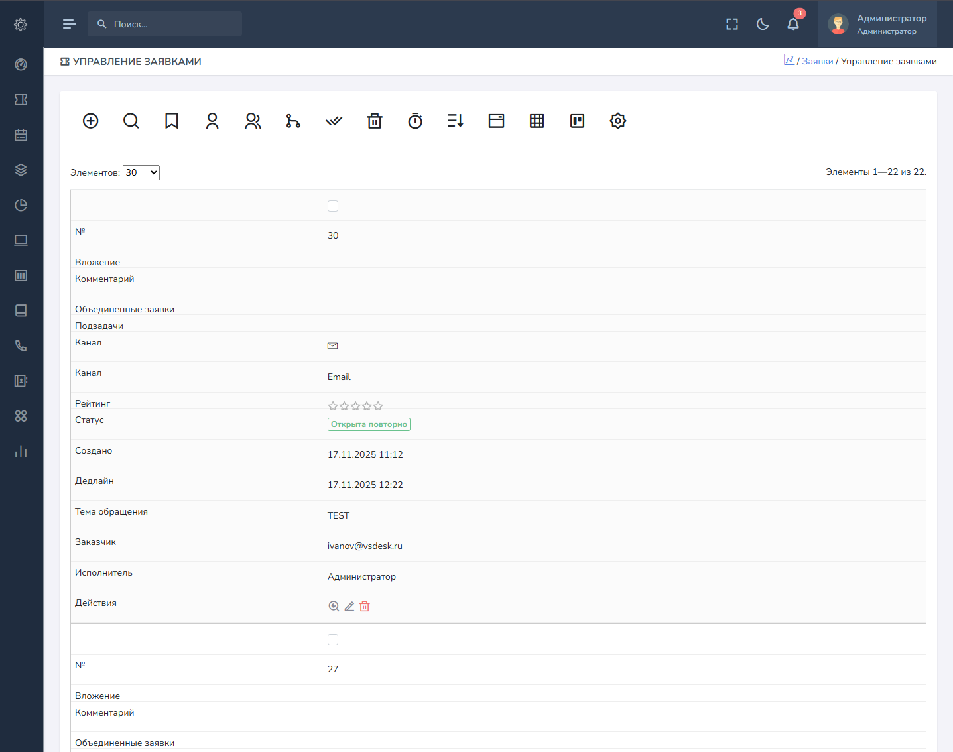
Task: Click the add new ticket plus icon
Action: pyautogui.click(x=91, y=121)
